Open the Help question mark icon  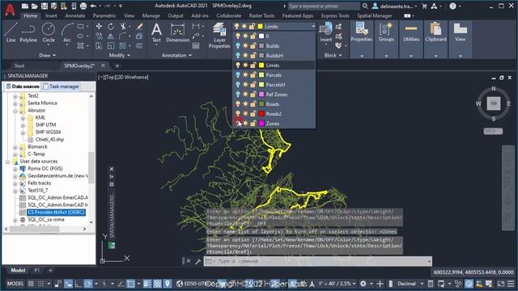452,6
